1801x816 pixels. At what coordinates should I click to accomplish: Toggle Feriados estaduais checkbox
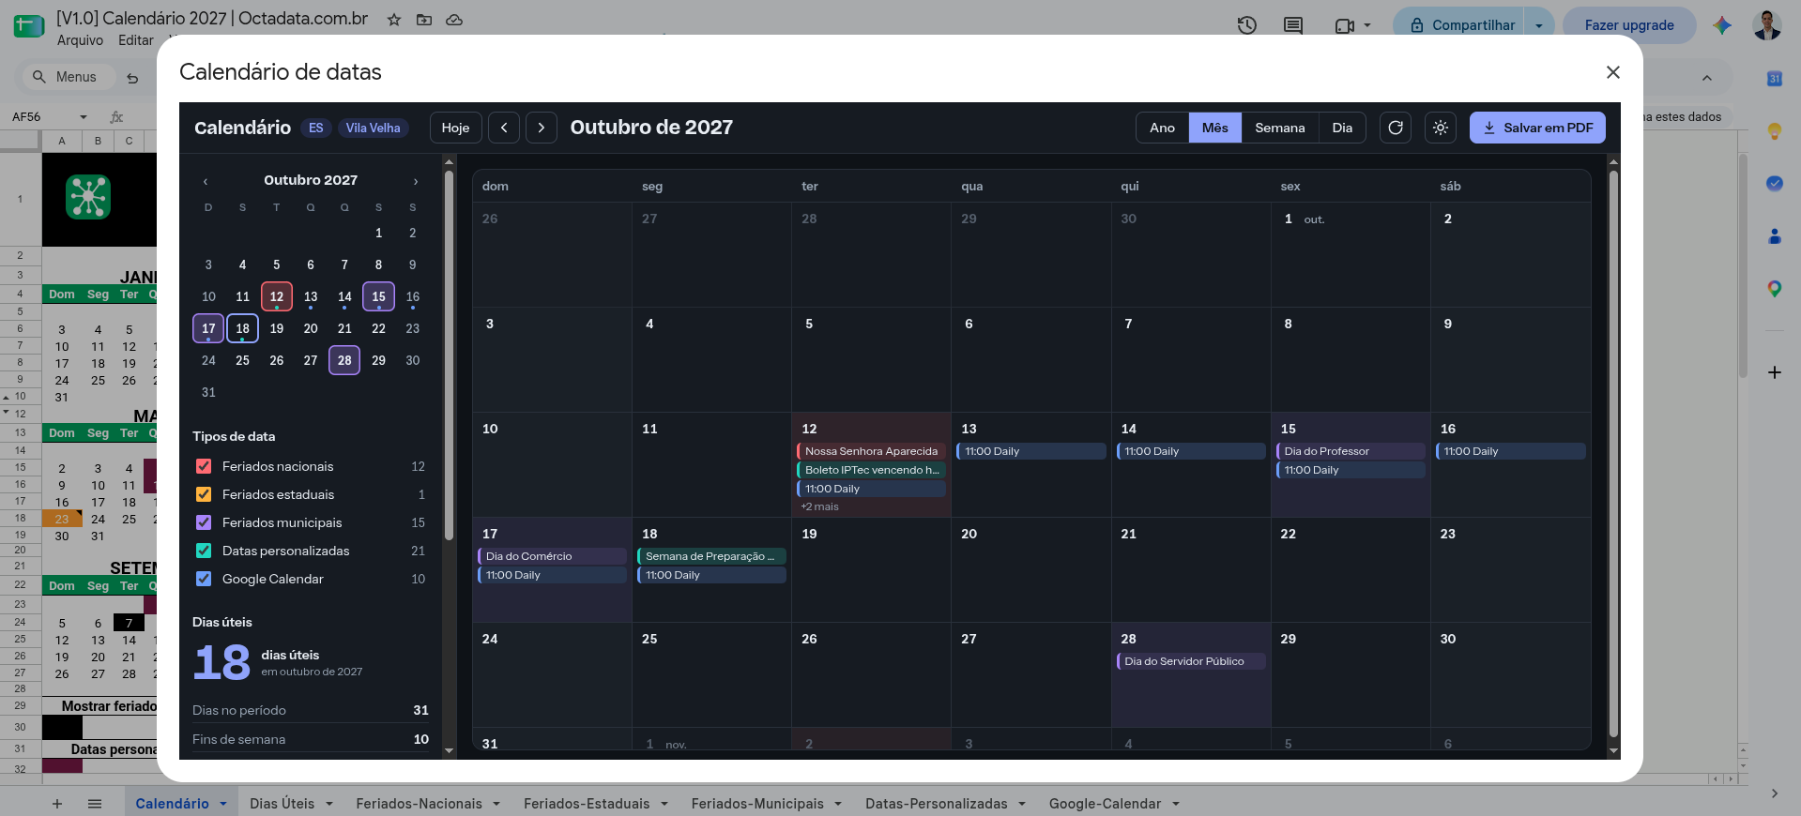click(204, 494)
